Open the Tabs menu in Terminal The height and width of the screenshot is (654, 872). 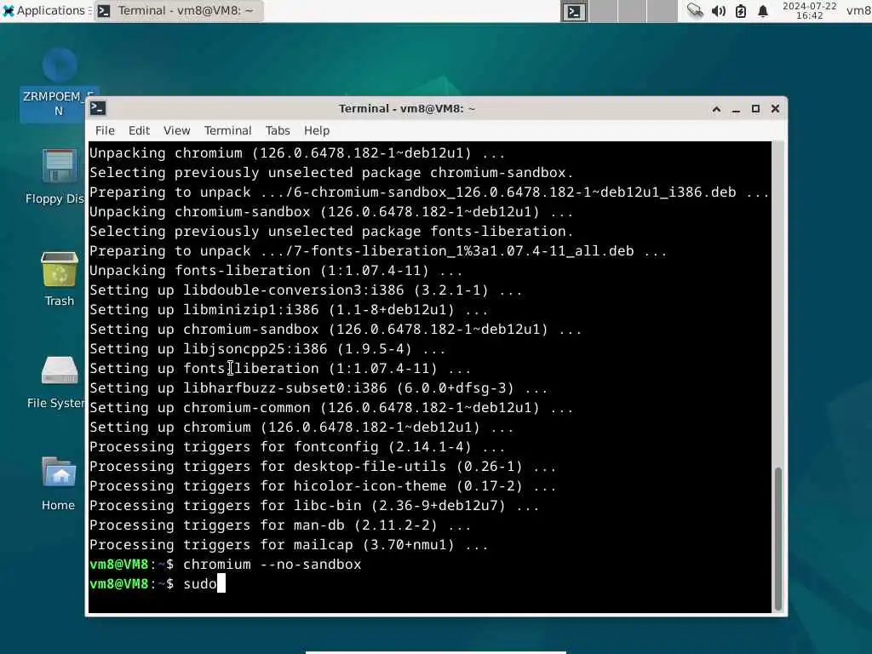[x=278, y=130]
